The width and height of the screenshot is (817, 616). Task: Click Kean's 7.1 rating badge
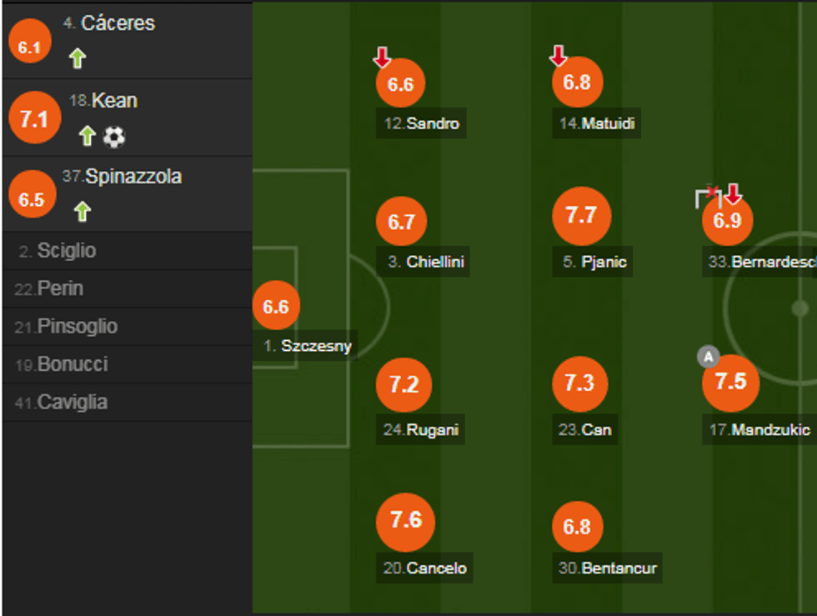point(34,119)
